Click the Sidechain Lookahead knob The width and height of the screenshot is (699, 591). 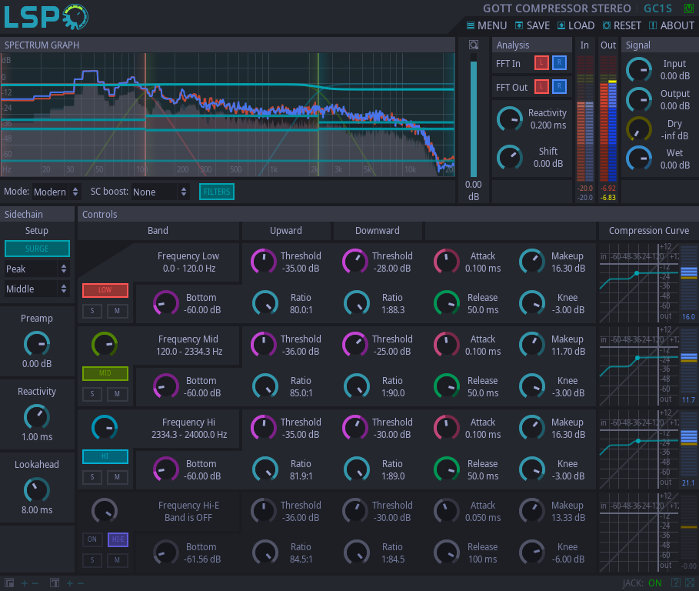coord(37,489)
